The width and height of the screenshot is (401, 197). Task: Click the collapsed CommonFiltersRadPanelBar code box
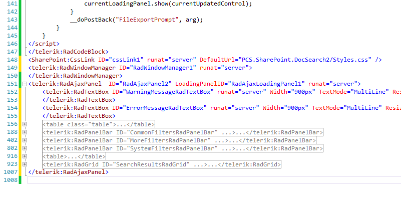[x=183, y=132]
